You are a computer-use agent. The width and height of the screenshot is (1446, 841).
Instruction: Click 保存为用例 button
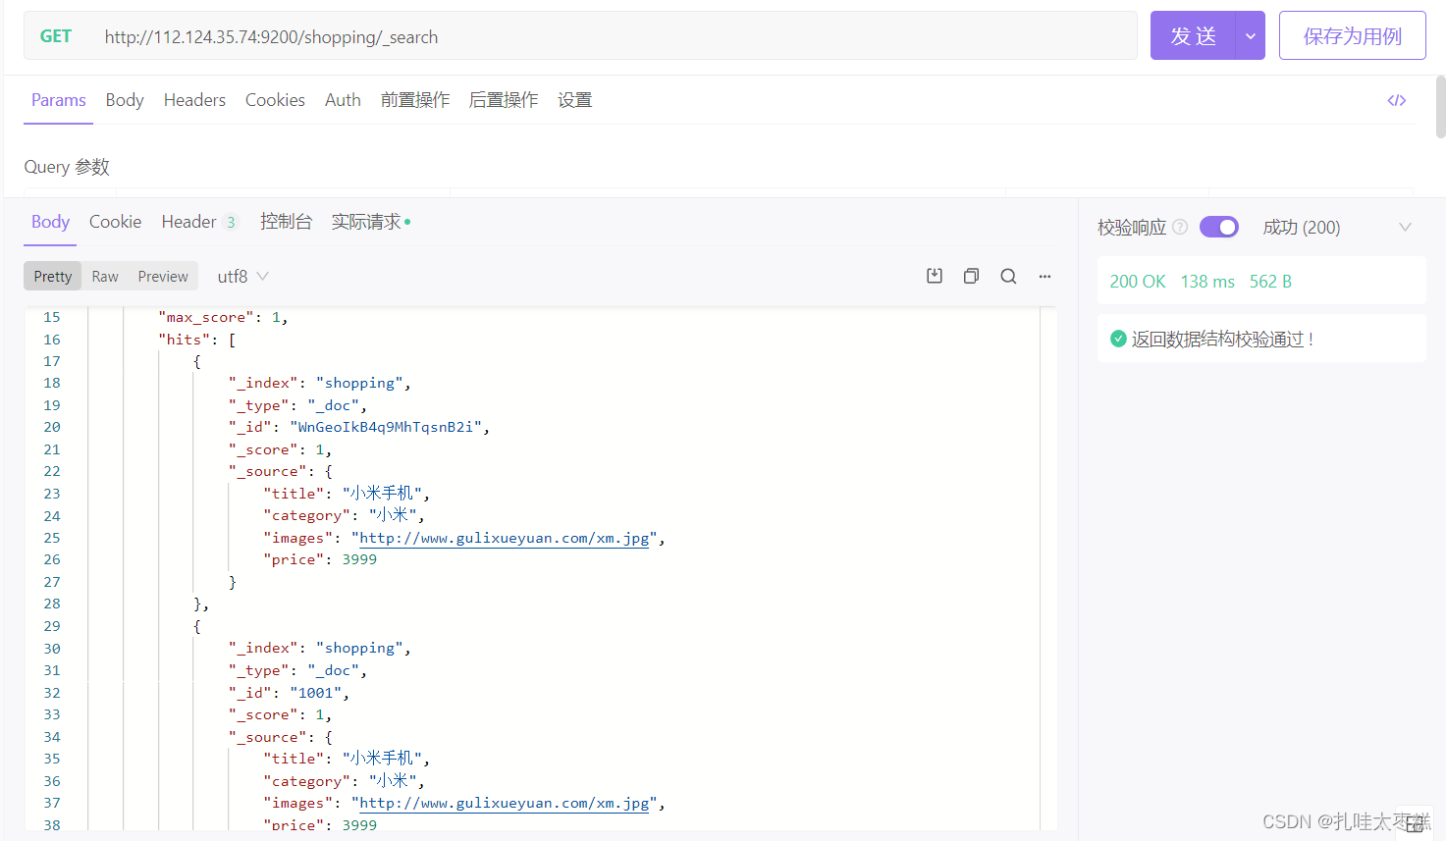pyautogui.click(x=1352, y=36)
